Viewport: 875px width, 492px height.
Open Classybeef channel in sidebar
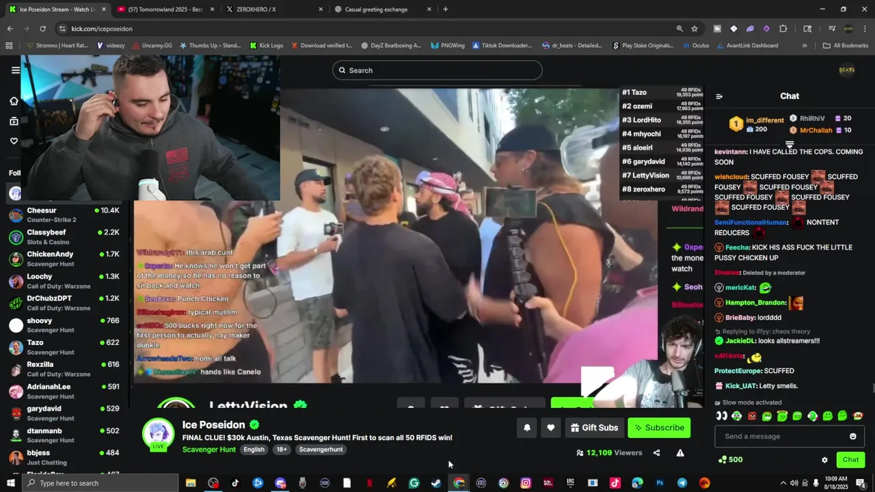pos(64,236)
